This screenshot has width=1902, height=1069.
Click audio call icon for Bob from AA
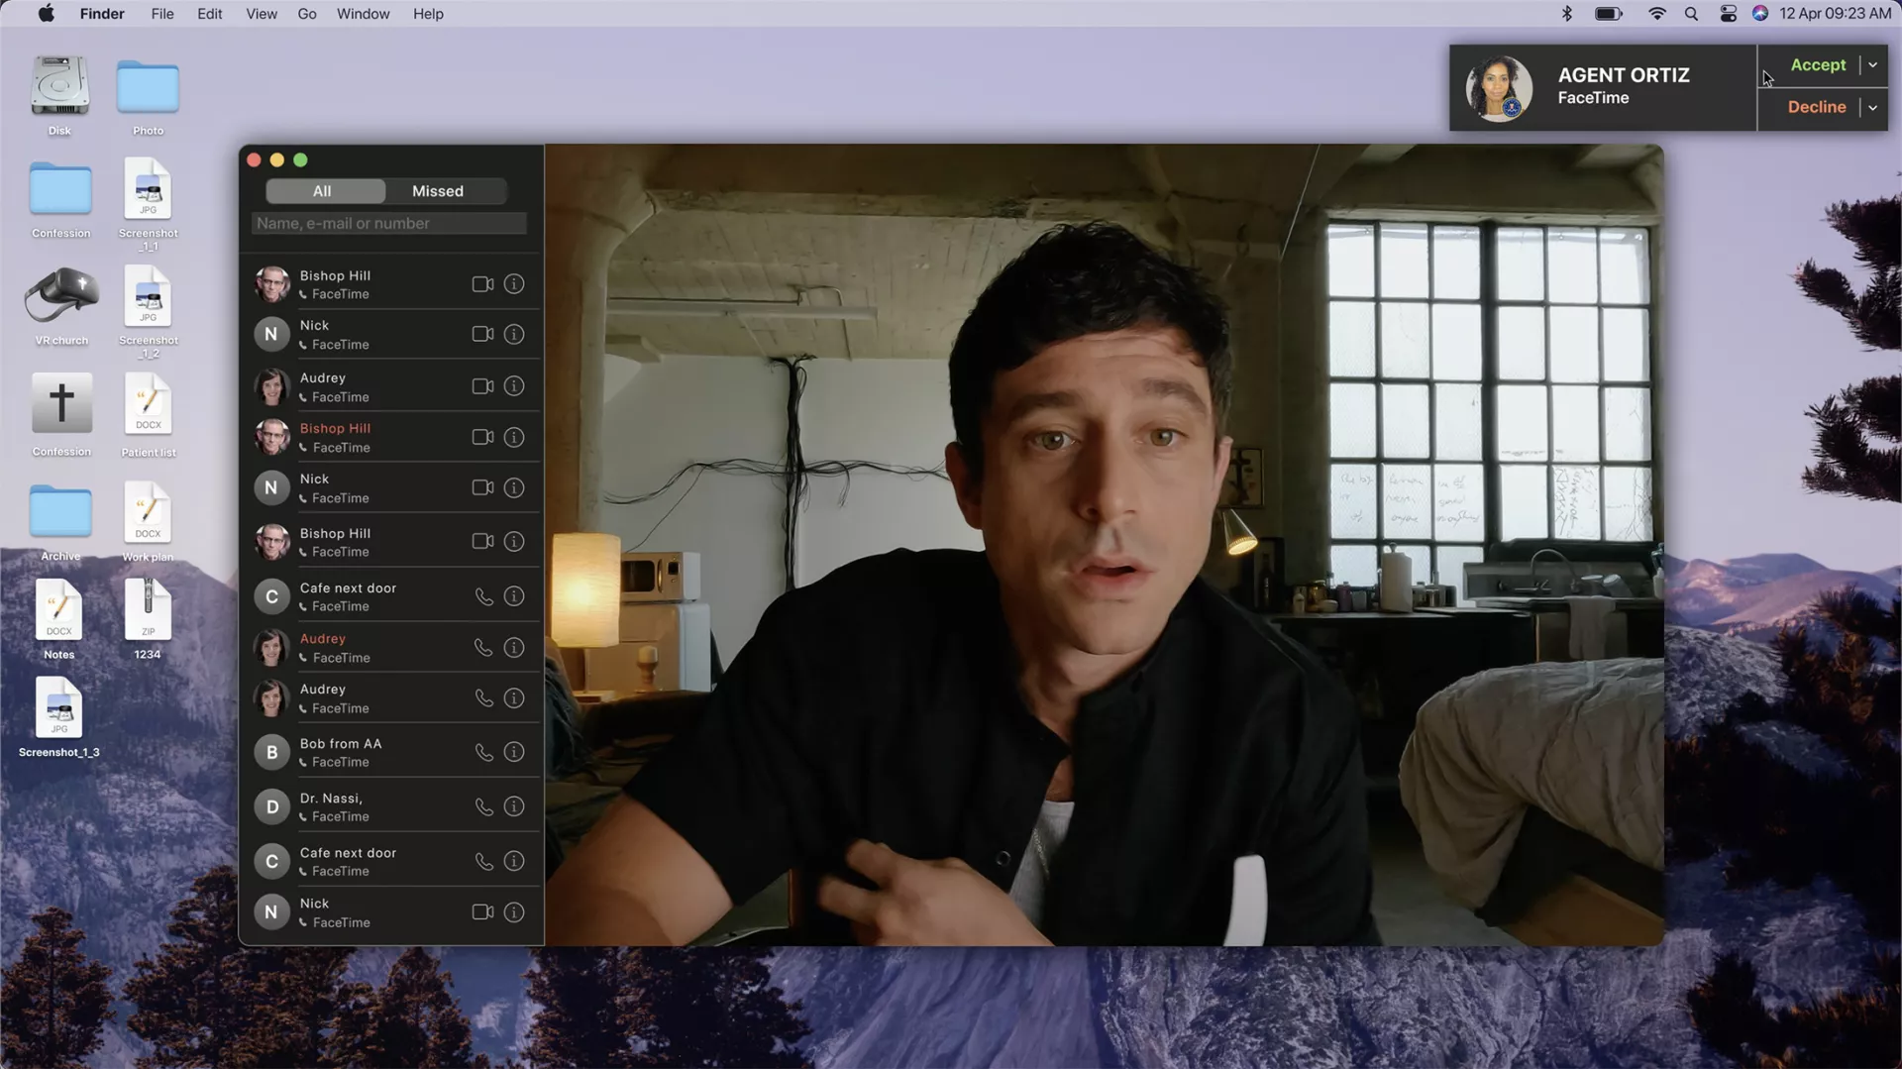pos(483,752)
